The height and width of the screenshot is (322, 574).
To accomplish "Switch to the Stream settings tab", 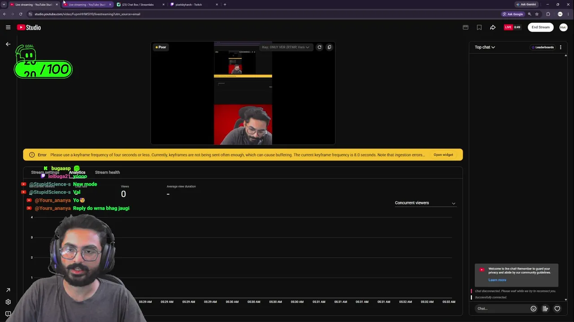I will click(45, 172).
